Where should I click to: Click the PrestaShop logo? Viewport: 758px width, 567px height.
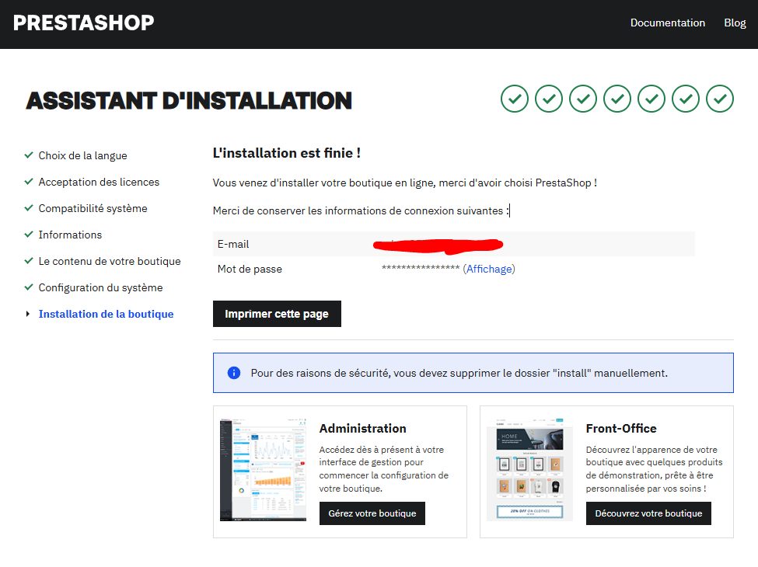coord(84,23)
